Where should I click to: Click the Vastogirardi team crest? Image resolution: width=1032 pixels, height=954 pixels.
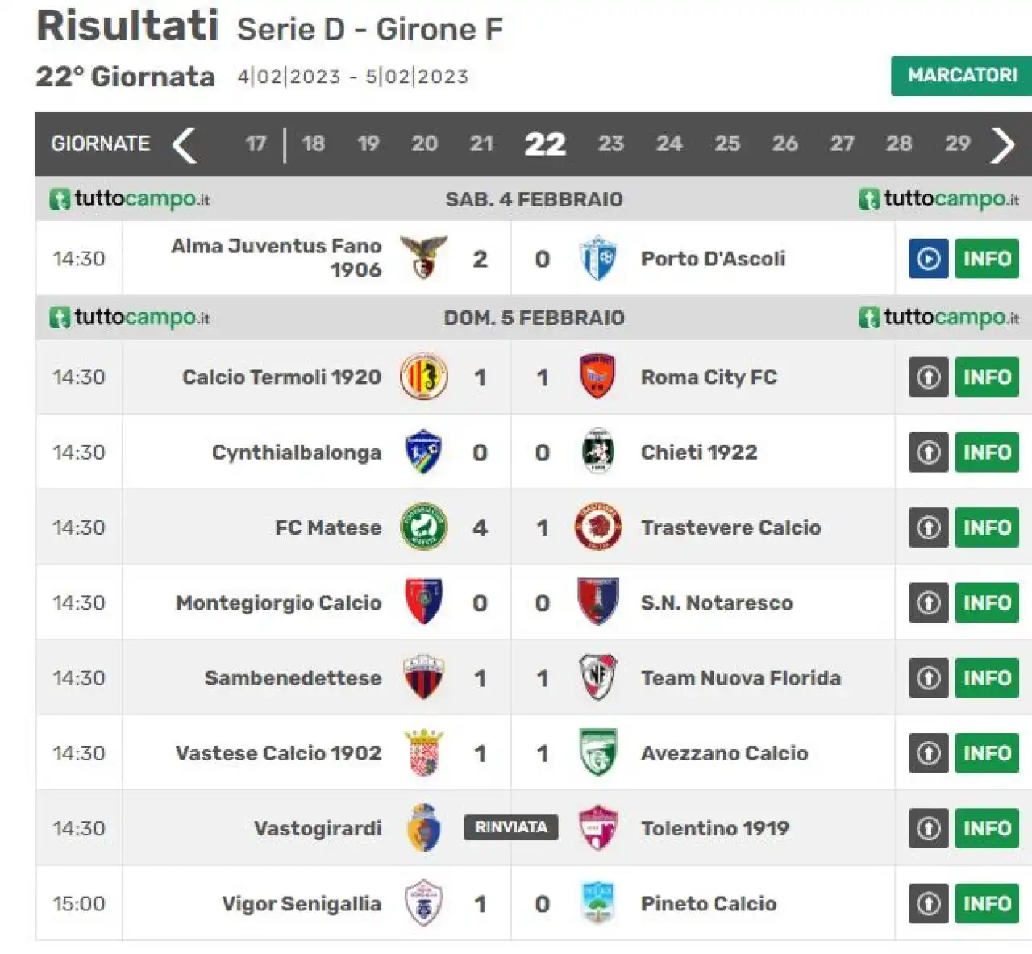click(x=424, y=828)
